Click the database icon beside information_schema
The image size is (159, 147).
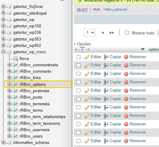coord(9,142)
